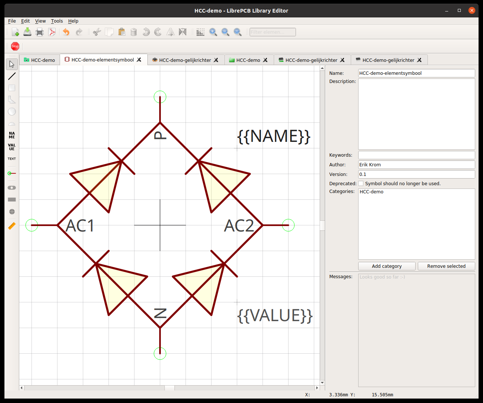Image resolution: width=483 pixels, height=403 pixels.
Task: Click the Author field Erik Krom
Action: tap(417, 165)
